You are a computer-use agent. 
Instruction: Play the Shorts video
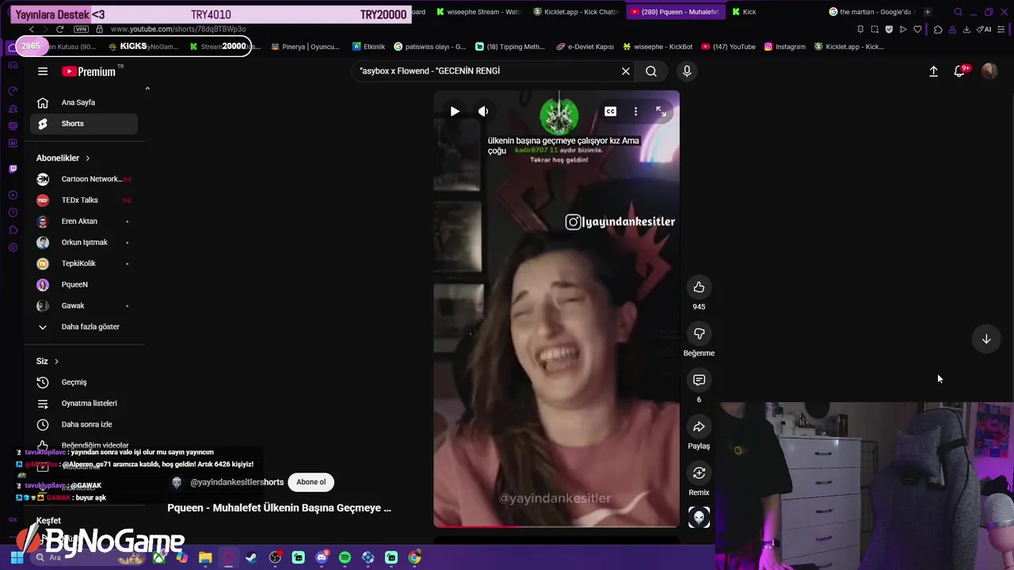pyautogui.click(x=455, y=112)
